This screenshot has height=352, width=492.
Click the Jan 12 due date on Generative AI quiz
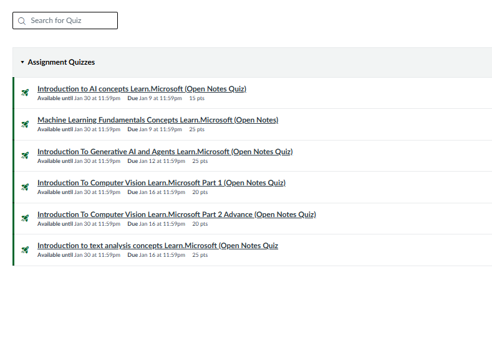tap(162, 161)
